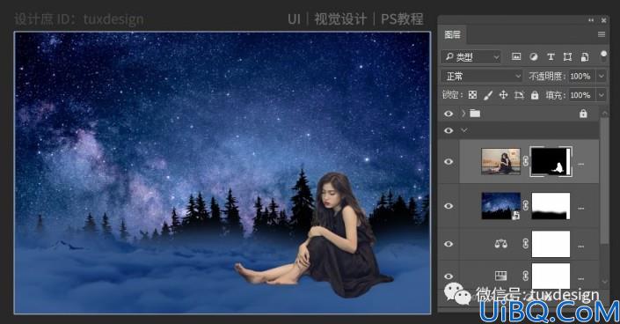The image size is (620, 324).
Task: Filter layers by type (T) icon
Action: [551, 56]
